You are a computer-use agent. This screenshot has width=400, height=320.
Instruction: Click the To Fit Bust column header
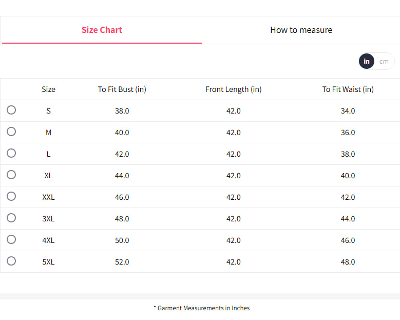click(x=122, y=89)
